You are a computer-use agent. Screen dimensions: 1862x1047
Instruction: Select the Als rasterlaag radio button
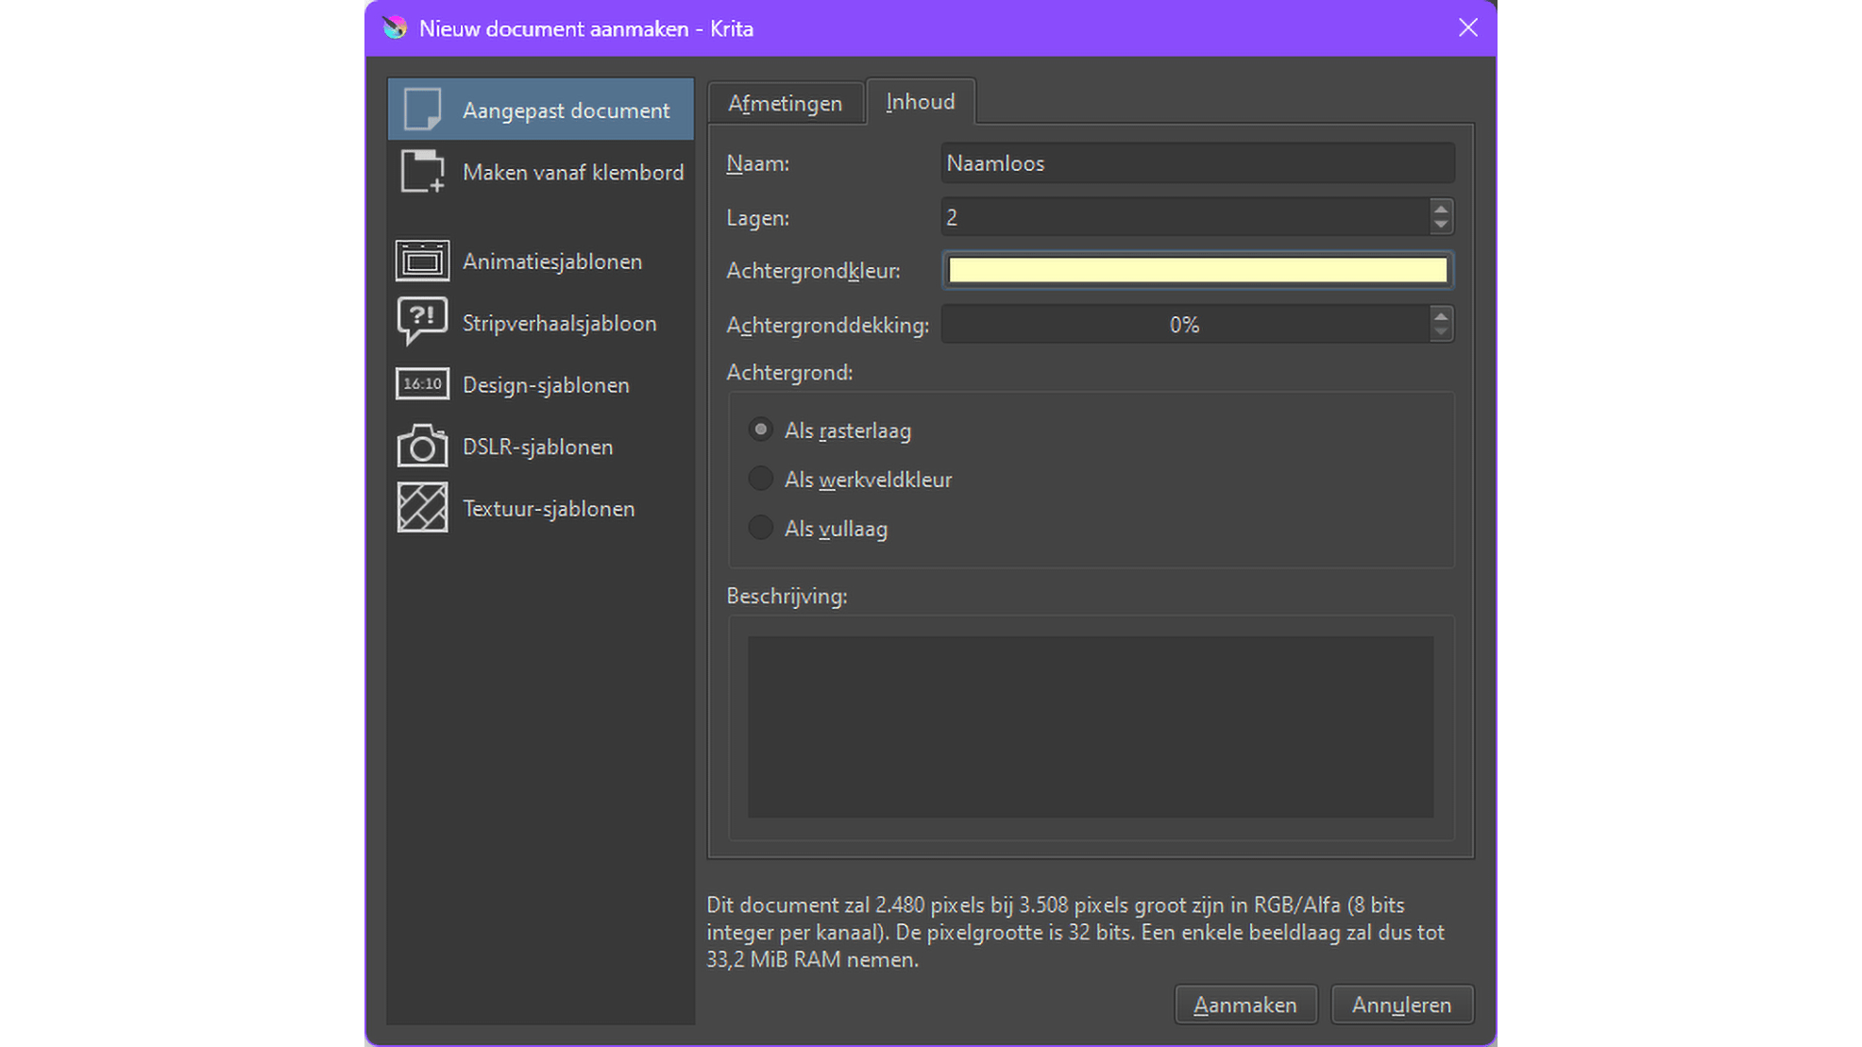pos(760,431)
